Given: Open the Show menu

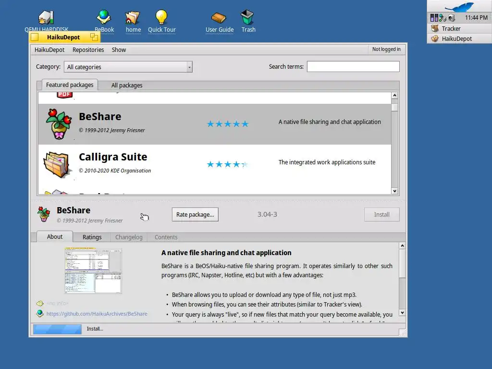Looking at the screenshot, I should point(119,50).
